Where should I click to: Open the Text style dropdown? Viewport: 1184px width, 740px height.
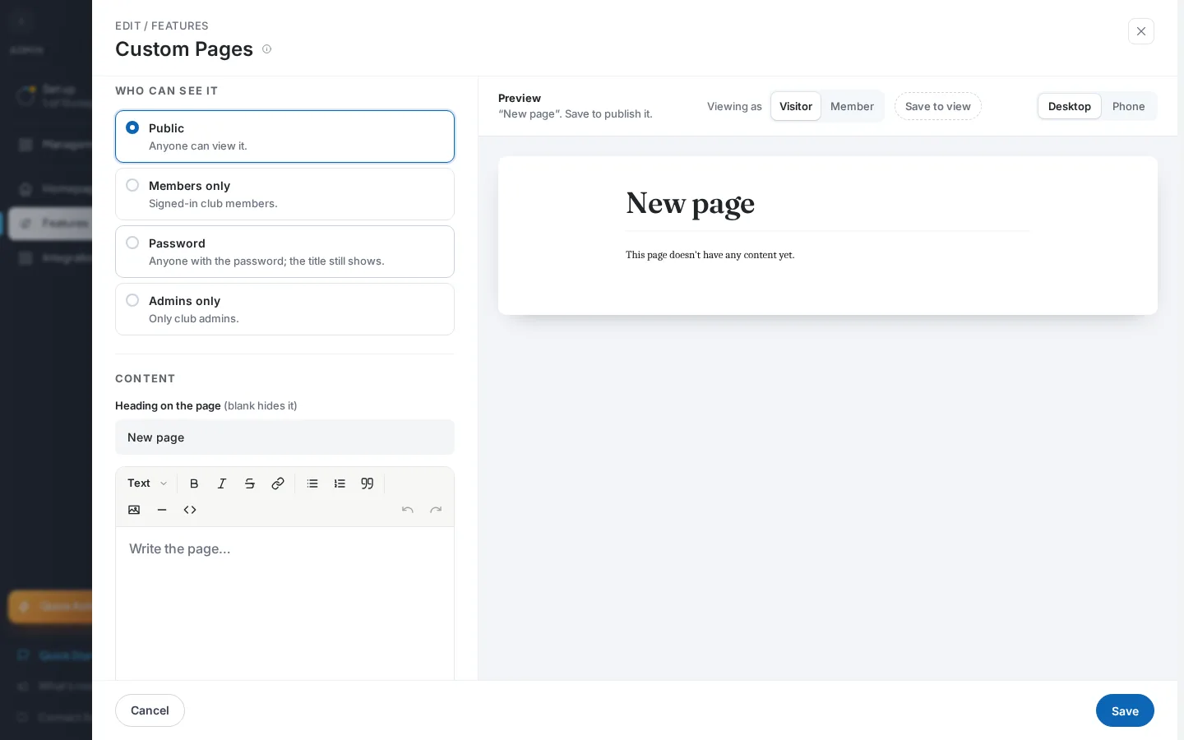(x=147, y=483)
